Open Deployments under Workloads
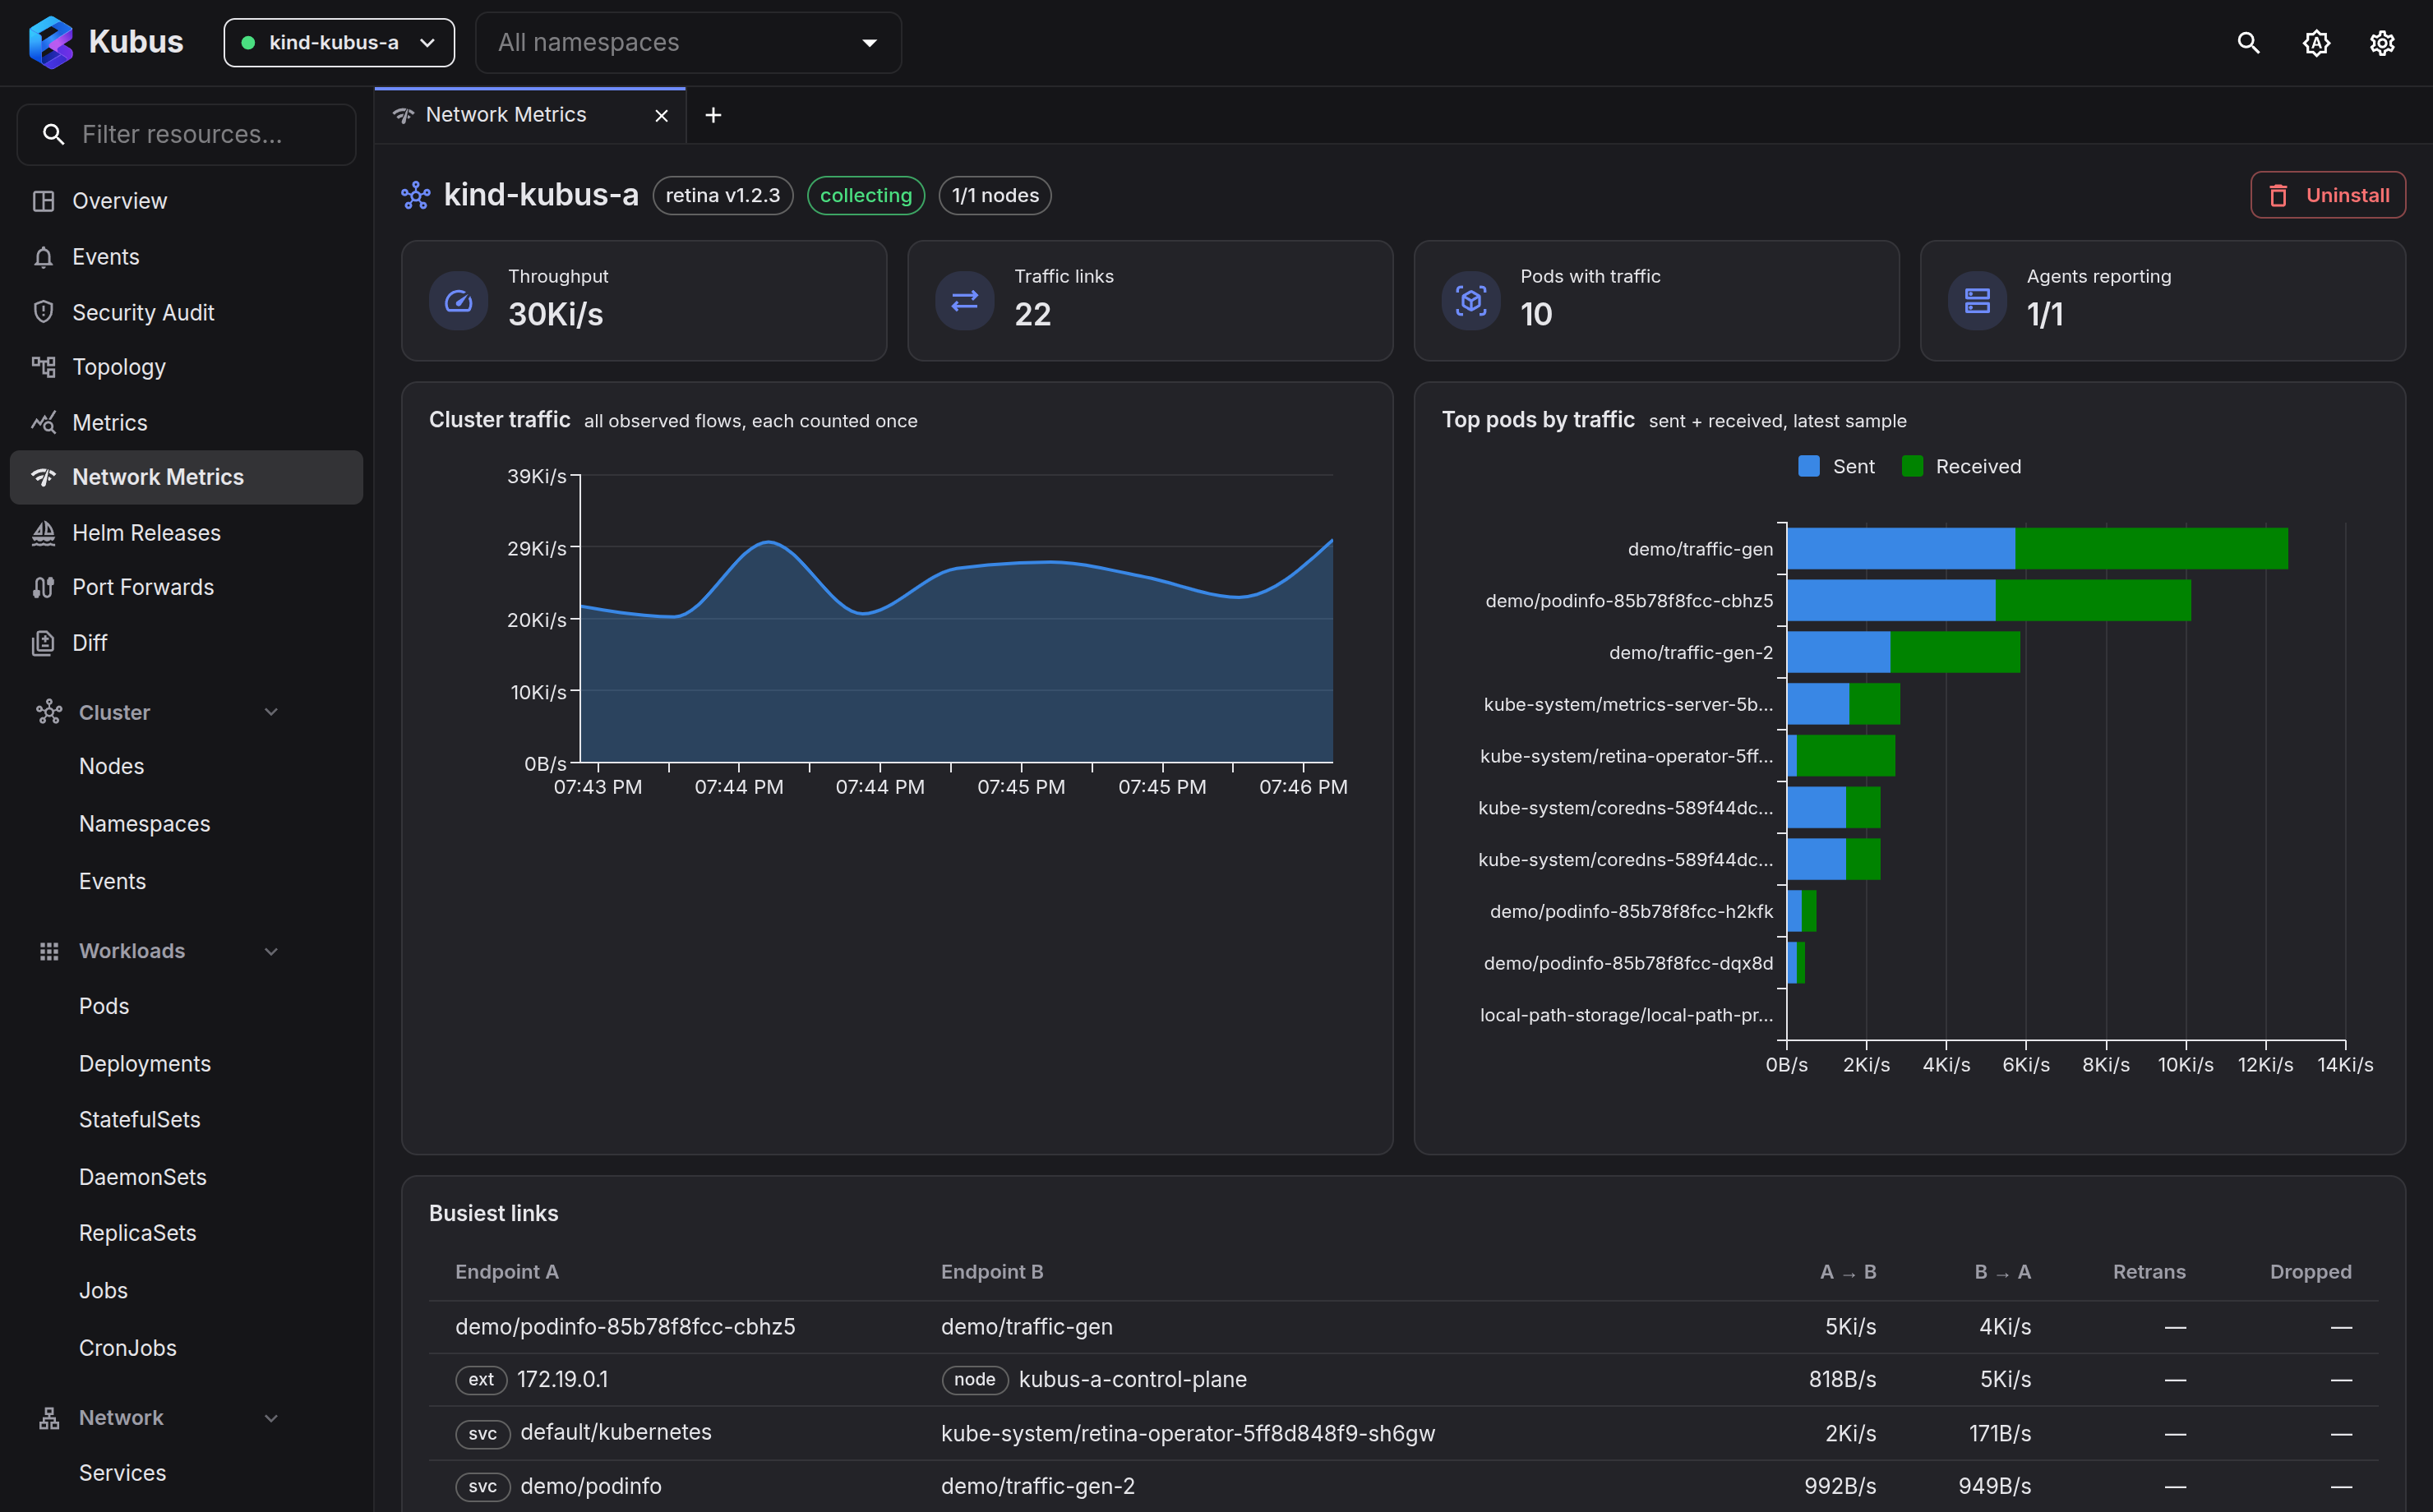2433x1512 pixels. [145, 1064]
